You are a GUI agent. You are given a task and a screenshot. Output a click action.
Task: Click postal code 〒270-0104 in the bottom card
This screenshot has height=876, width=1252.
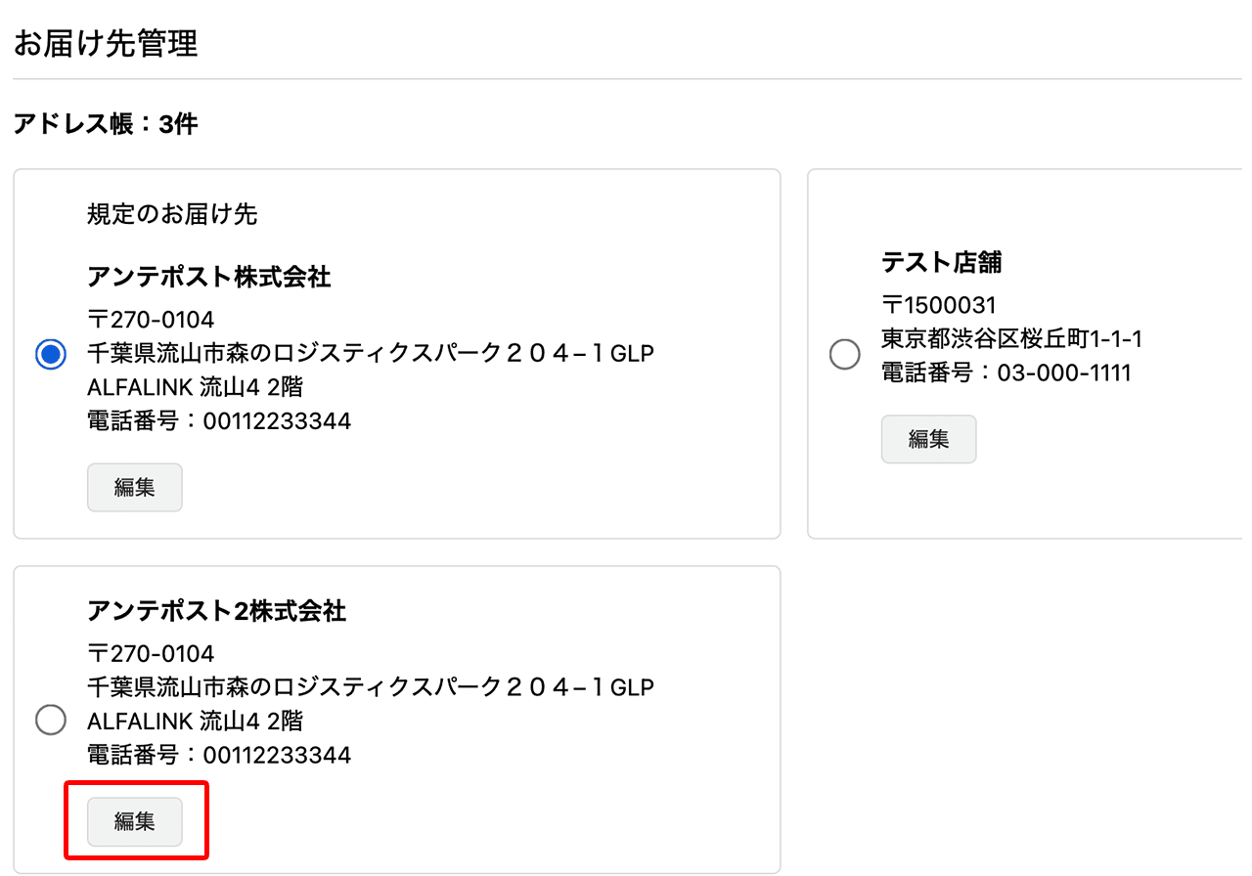tap(149, 652)
